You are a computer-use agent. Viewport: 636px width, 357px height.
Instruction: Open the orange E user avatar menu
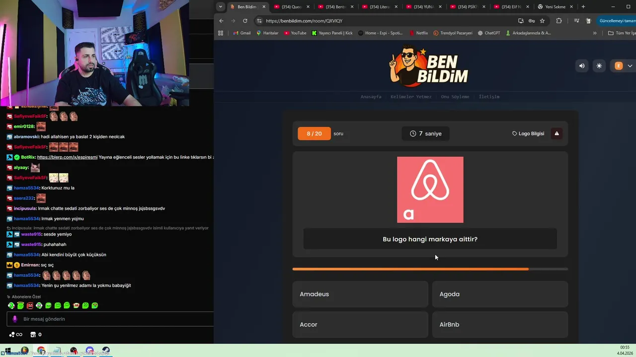point(619,66)
